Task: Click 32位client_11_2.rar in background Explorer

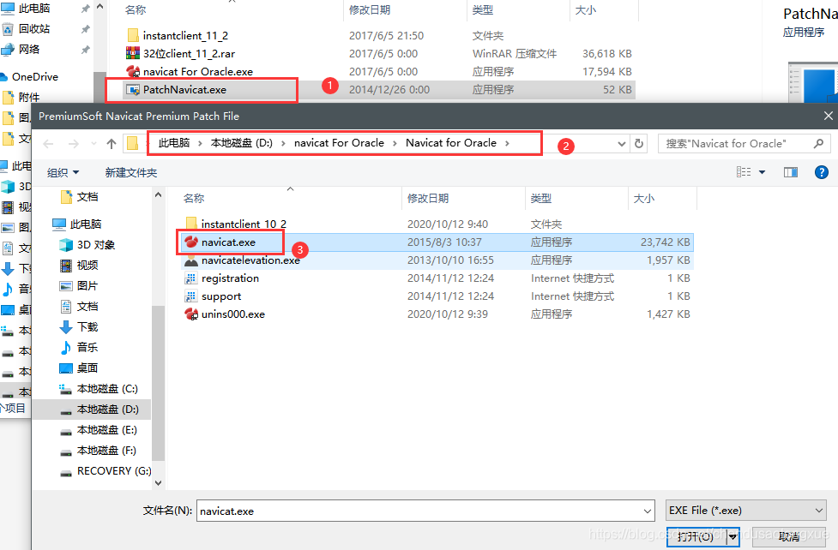Action: [189, 53]
